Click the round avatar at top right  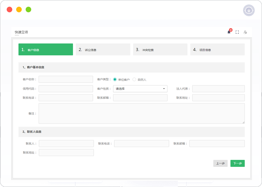(249, 10)
